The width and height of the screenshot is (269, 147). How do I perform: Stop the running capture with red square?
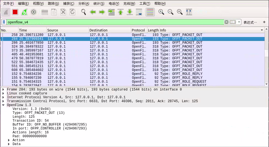pos(15,12)
